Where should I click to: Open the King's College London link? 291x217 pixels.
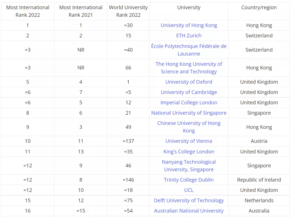tap(189, 151)
